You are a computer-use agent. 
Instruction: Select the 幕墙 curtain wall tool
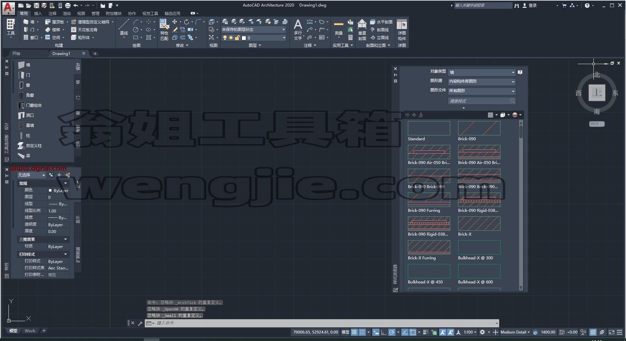26,126
